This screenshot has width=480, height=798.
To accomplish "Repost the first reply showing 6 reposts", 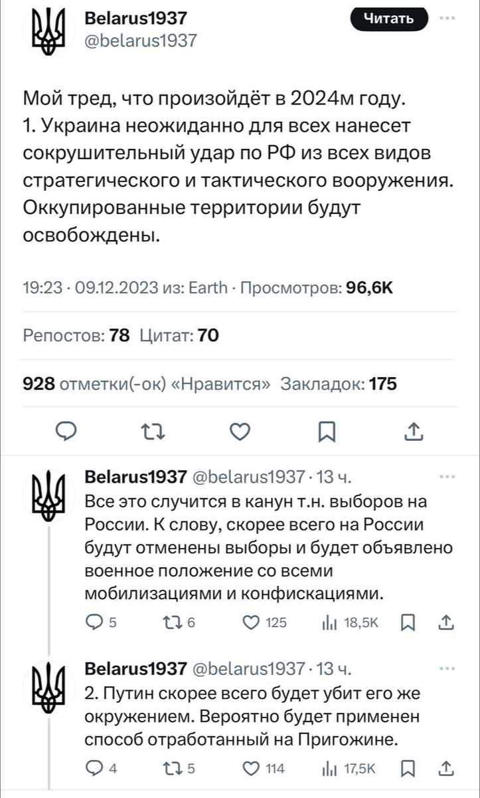I will click(170, 622).
